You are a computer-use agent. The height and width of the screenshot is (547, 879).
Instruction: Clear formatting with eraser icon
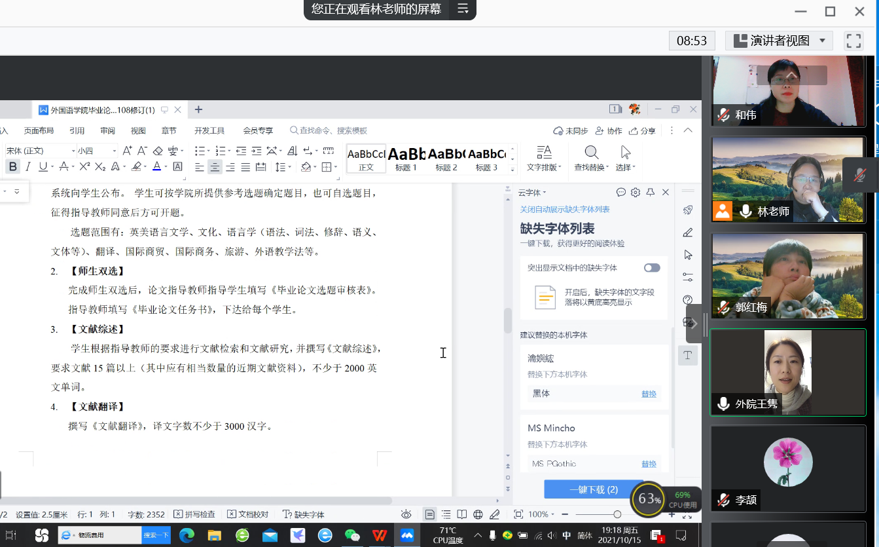[x=158, y=151]
